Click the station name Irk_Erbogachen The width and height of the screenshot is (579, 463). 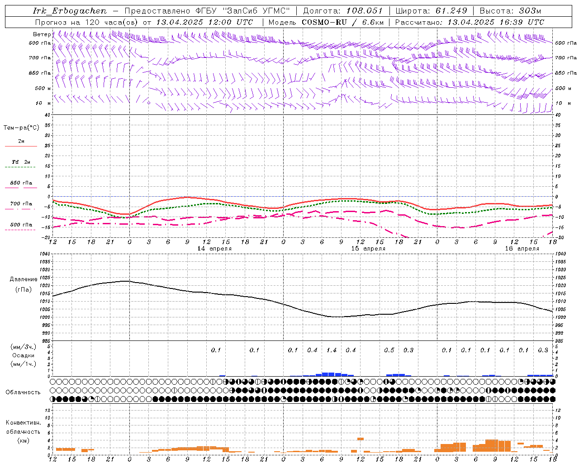(70, 11)
